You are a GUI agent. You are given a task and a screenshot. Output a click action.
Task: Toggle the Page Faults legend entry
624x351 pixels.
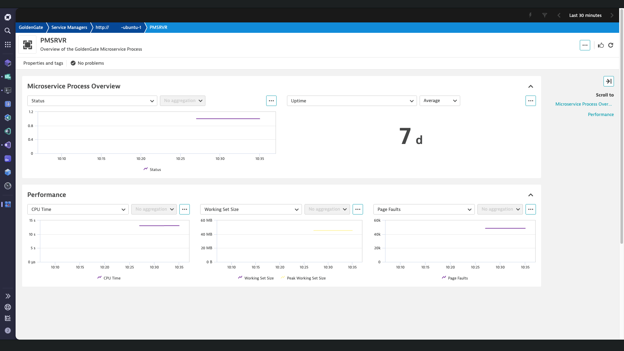[x=455, y=278]
